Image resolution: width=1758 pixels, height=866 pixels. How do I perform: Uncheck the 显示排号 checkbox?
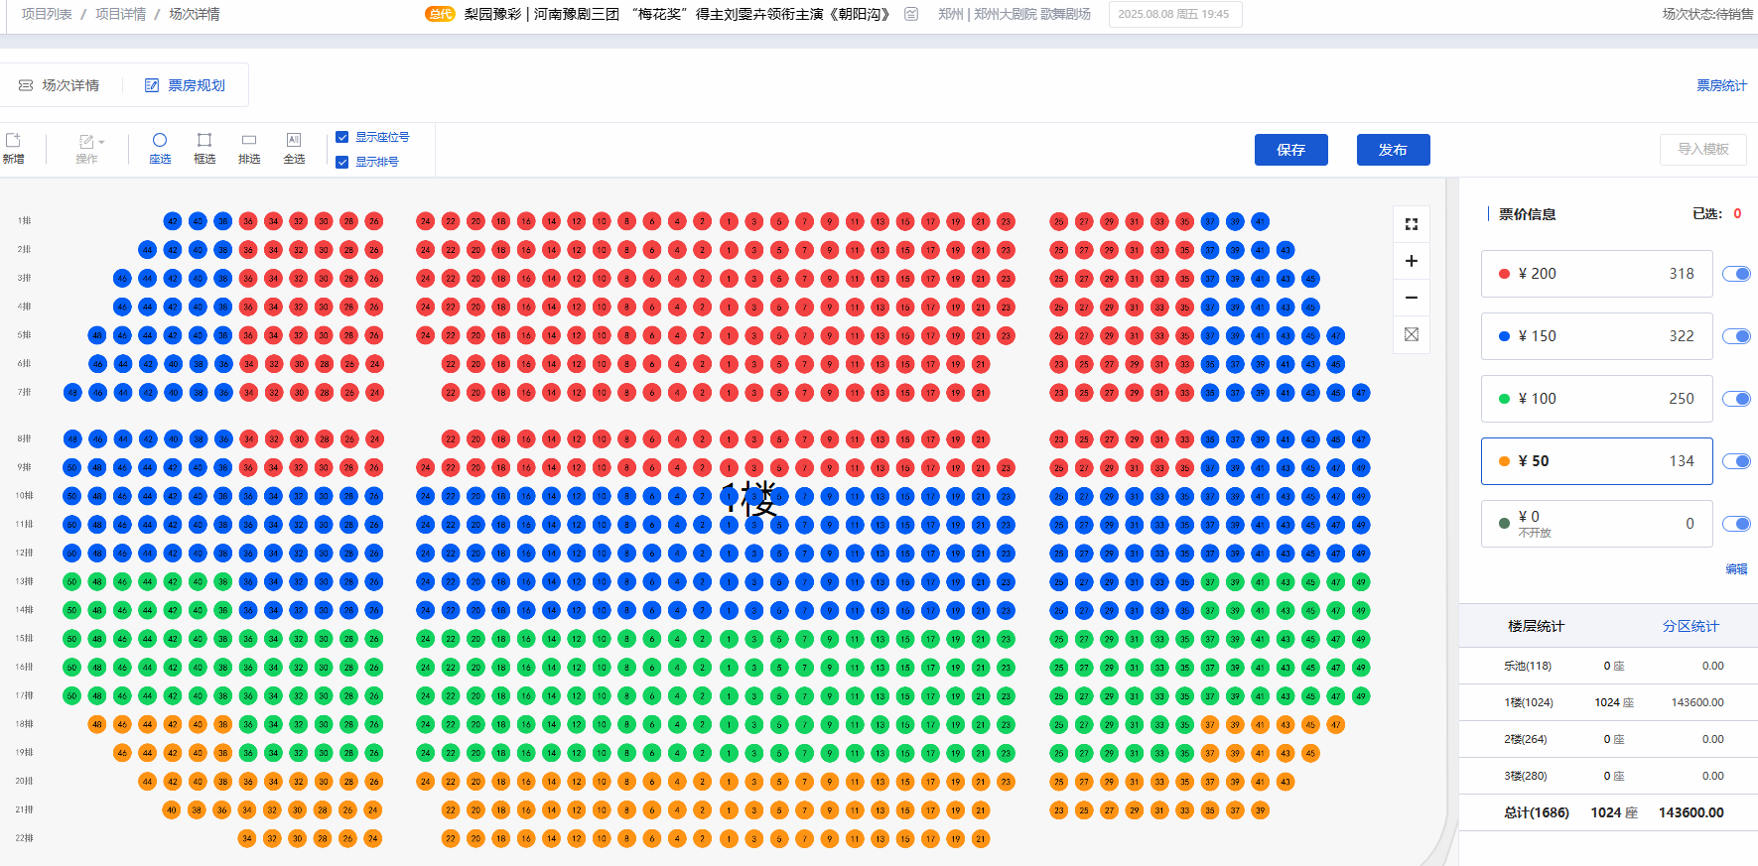pyautogui.click(x=342, y=162)
